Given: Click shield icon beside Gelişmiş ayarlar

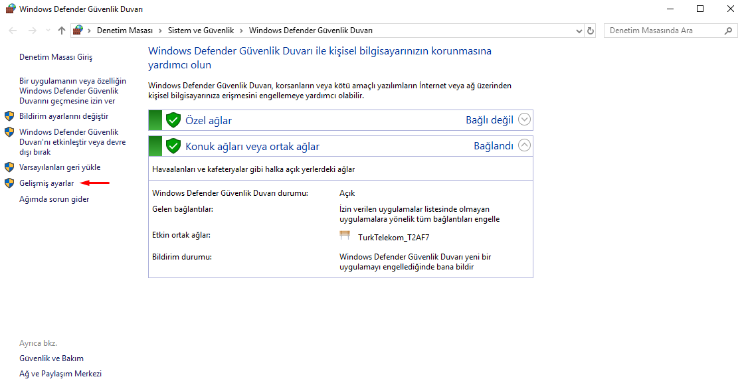Looking at the screenshot, I should (9, 183).
